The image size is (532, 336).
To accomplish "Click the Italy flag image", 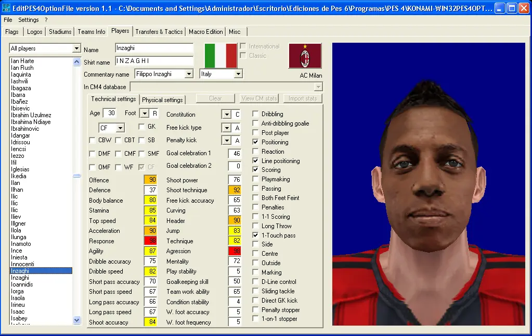I will click(x=220, y=55).
